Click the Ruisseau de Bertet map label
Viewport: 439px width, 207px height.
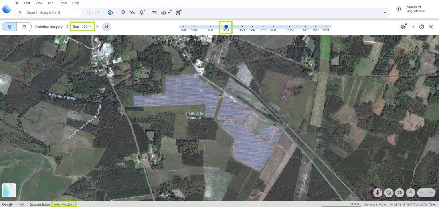pyautogui.click(x=62, y=96)
